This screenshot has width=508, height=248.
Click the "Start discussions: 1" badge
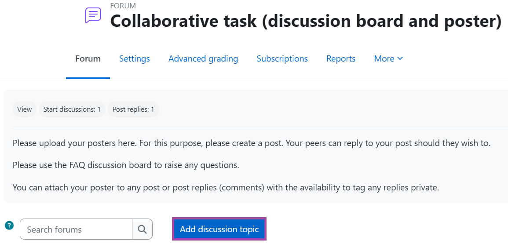(x=72, y=109)
